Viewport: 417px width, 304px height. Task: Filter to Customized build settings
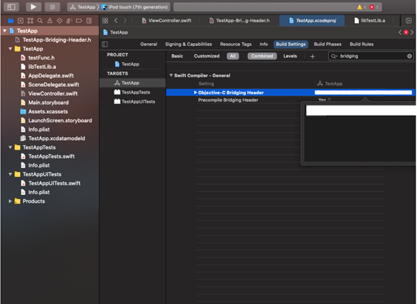(206, 56)
